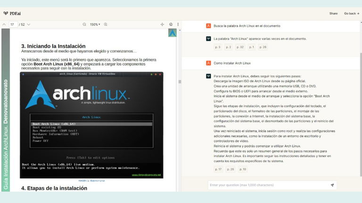Click the scroll-up arrow of PDF viewer
Viewport: 362px width, 203px height.
click(x=180, y=30)
